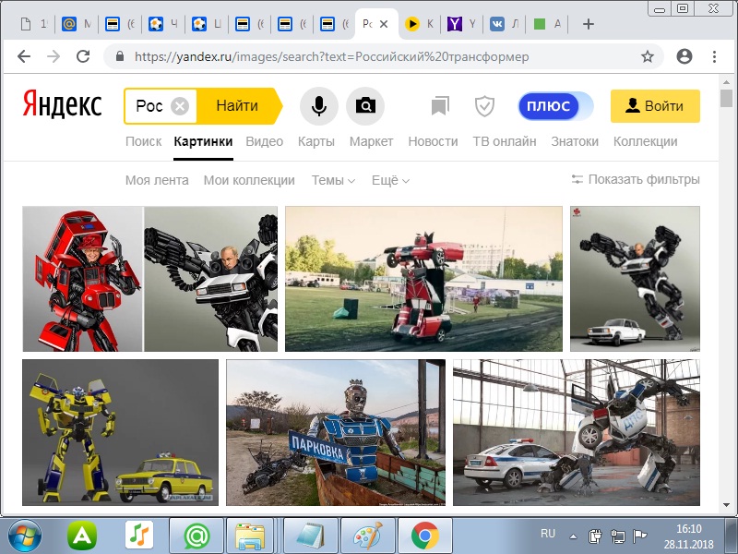Open the Моя лента link
The height and width of the screenshot is (554, 738).
click(x=157, y=180)
